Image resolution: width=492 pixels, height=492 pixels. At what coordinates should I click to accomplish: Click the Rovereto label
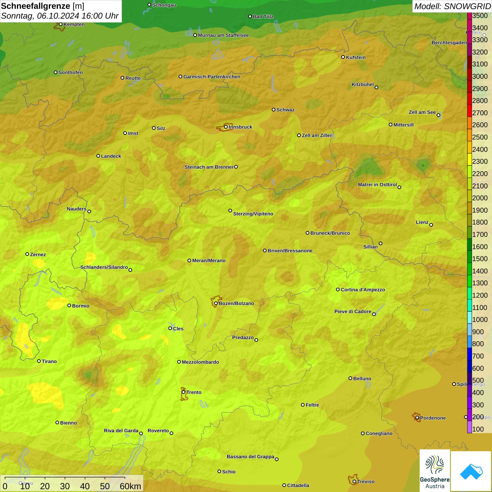pyautogui.click(x=158, y=430)
